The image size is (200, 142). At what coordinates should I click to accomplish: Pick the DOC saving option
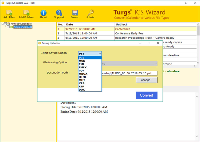coord(82,90)
